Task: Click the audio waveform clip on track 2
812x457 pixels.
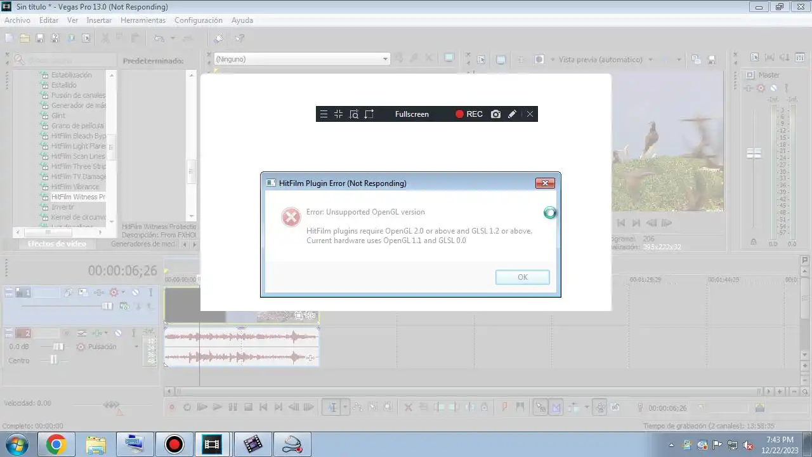Action: click(x=241, y=347)
